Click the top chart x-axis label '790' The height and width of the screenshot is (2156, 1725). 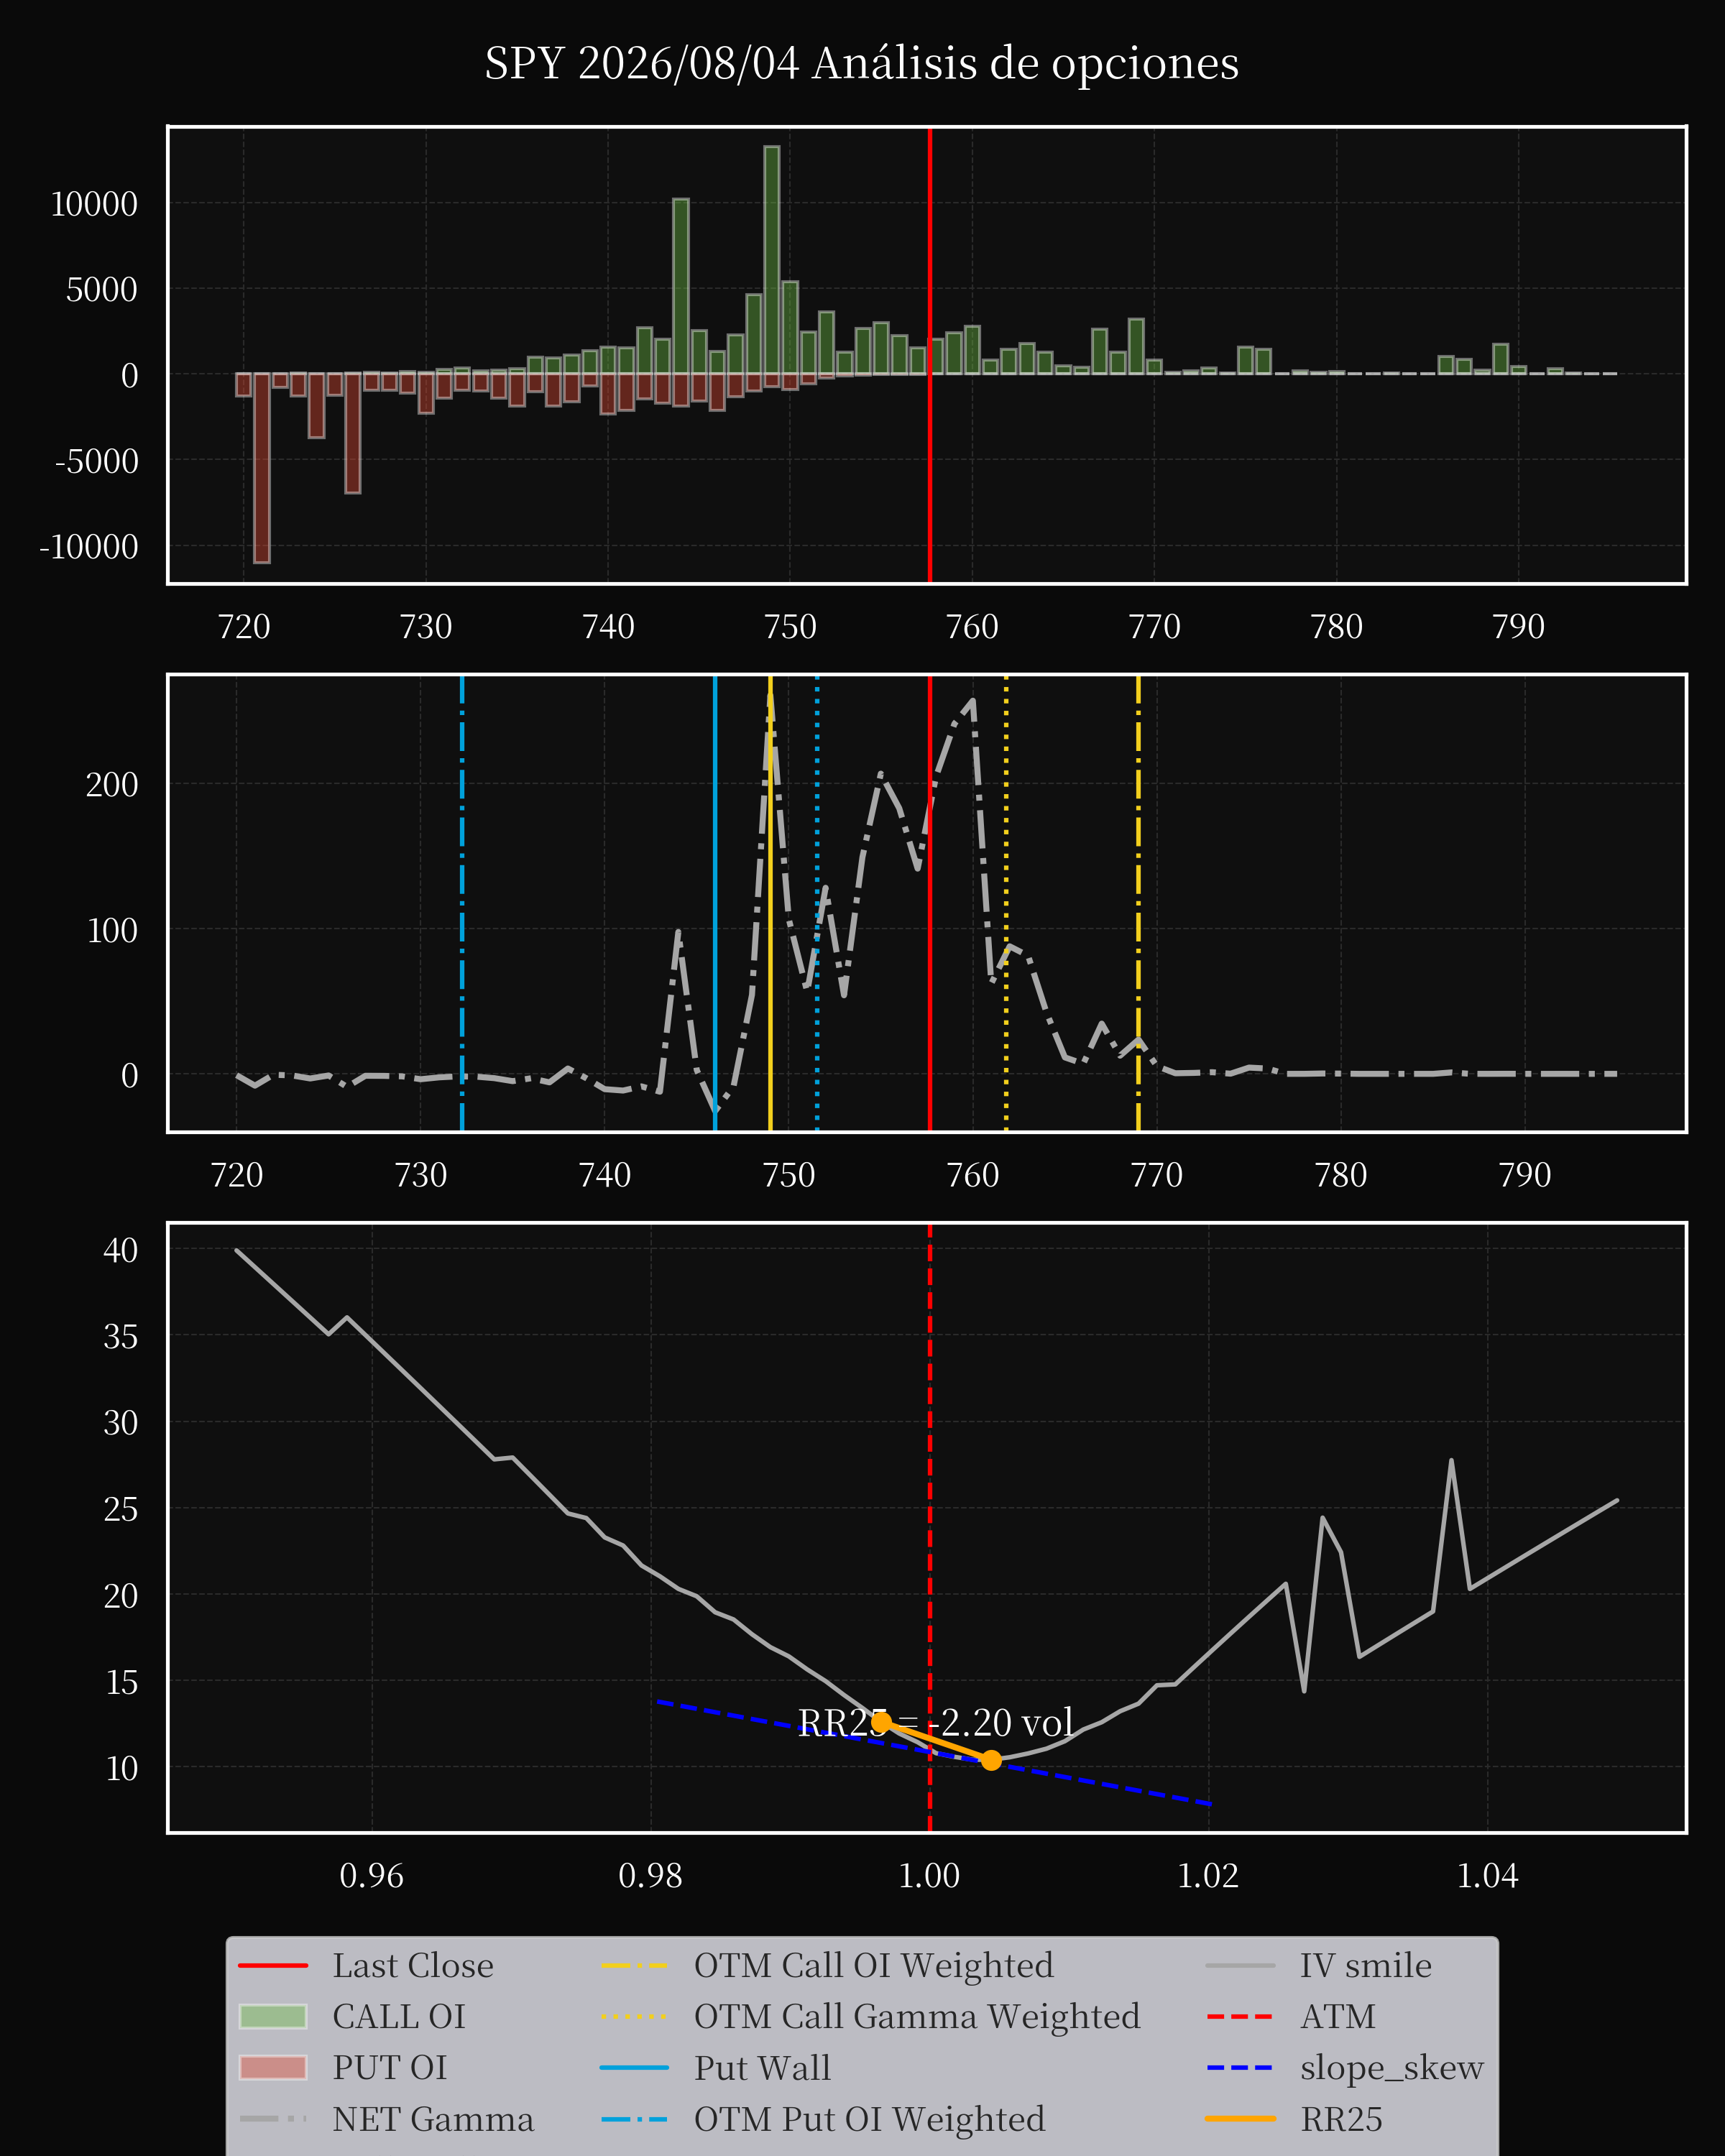1518,627
